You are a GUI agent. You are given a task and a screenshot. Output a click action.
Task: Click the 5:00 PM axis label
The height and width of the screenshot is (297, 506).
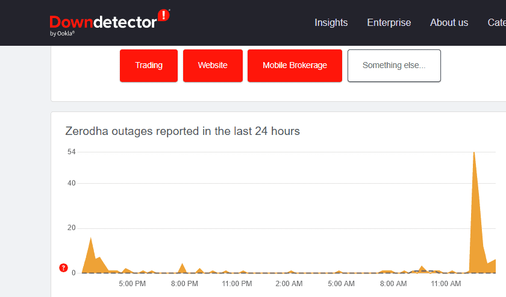[132, 283]
